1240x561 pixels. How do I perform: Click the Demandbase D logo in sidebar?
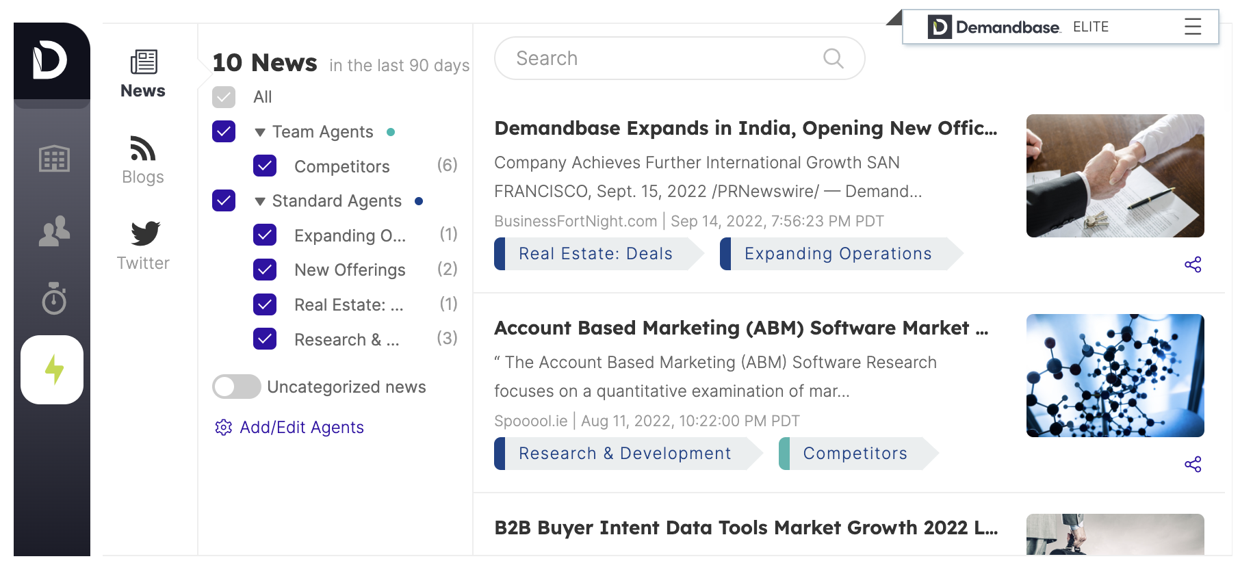point(50,60)
